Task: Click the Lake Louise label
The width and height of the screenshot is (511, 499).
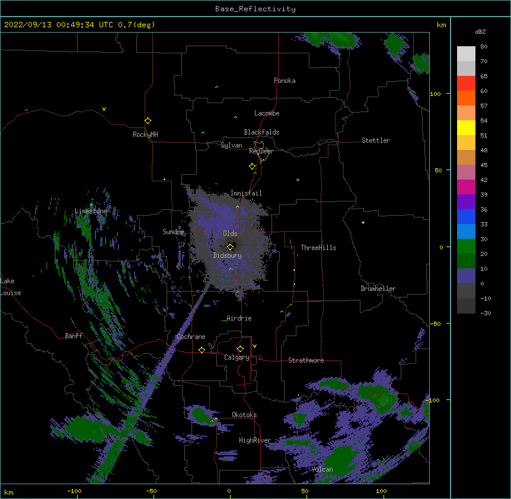Action: (x=11, y=287)
